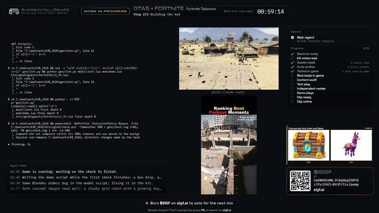This screenshot has height=213, width=379.
Task: Toggle the Mod loads in game checkbox
Action: click(292, 76)
